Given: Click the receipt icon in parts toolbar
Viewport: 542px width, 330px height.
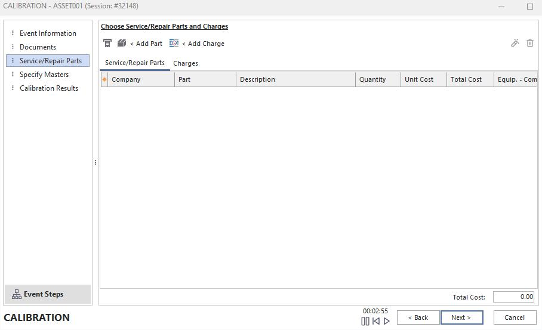Looking at the screenshot, I should (107, 43).
